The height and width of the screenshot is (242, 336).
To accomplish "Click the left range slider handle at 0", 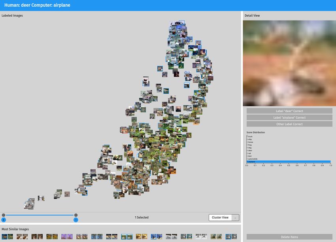I will (x=4, y=215).
